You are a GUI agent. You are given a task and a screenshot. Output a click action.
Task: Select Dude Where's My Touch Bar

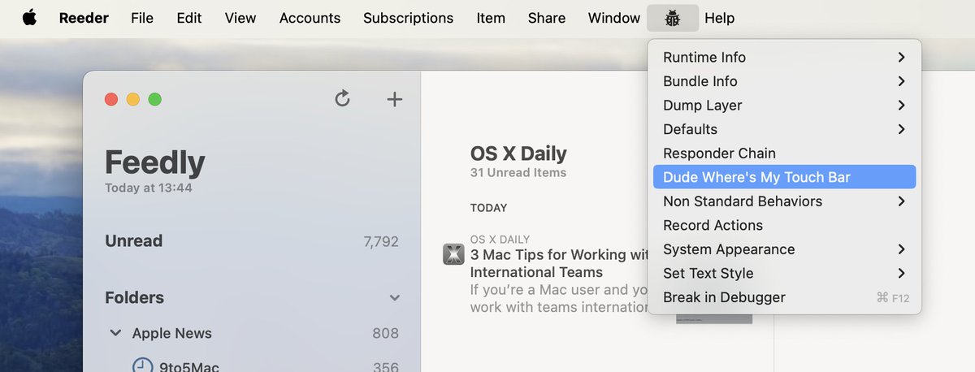(x=784, y=177)
